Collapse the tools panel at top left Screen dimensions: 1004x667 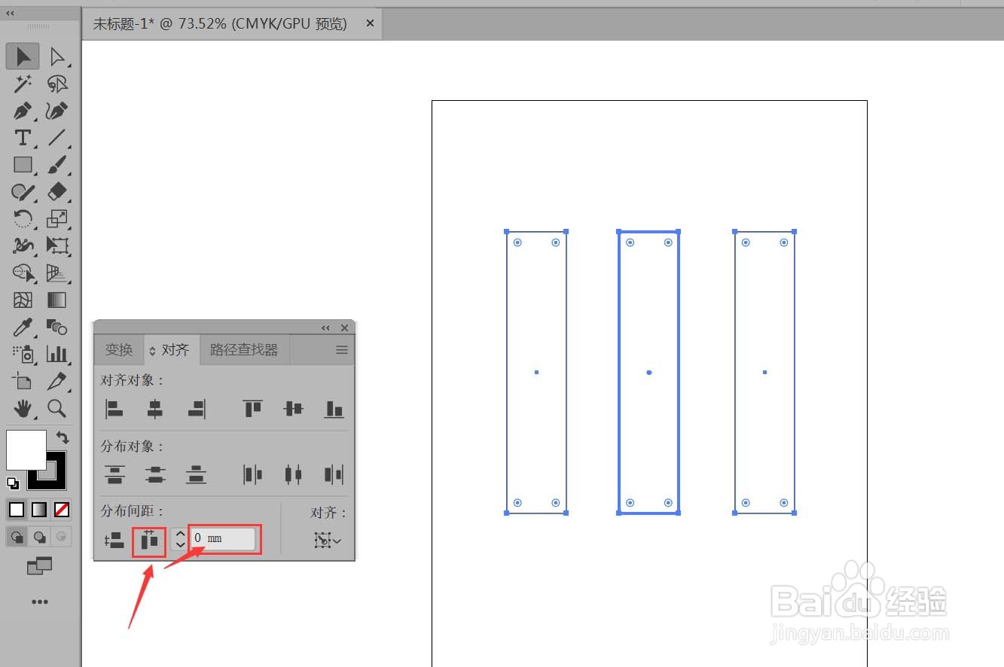tap(10, 14)
